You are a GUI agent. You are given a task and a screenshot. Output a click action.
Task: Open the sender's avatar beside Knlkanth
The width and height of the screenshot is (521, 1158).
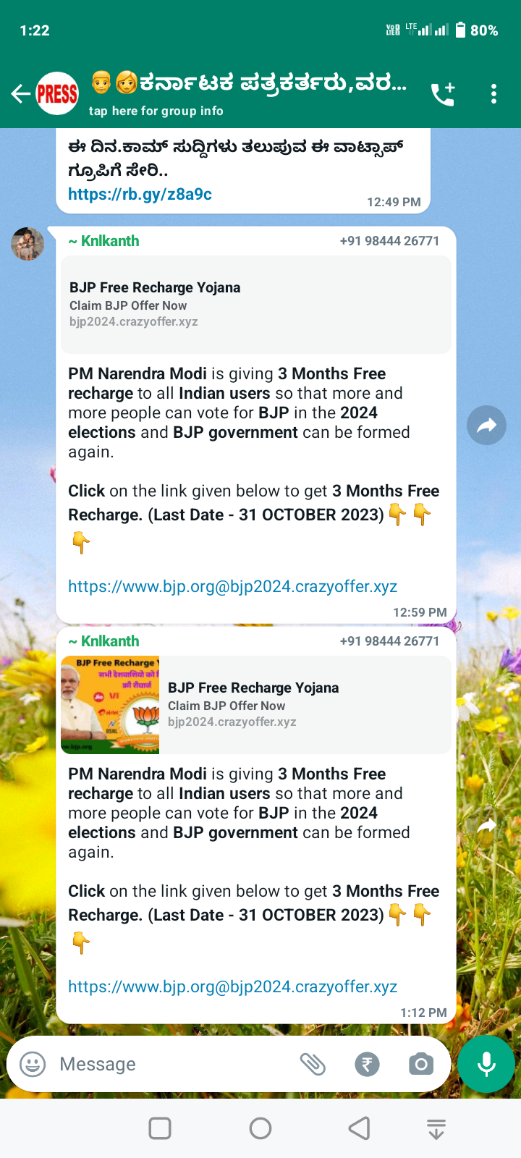(27, 243)
